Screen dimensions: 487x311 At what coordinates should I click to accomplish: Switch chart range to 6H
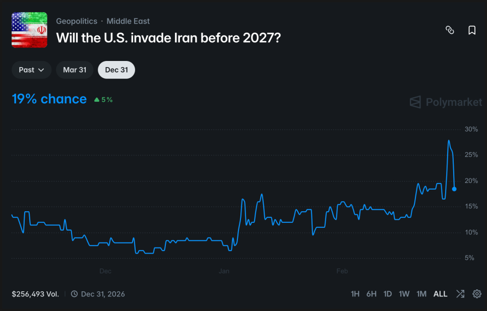tap(372, 294)
